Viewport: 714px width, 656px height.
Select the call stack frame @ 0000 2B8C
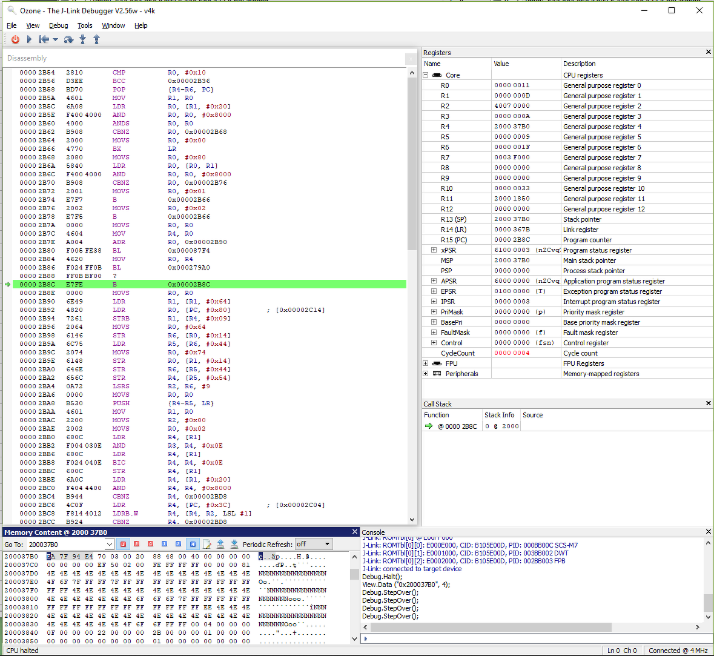click(457, 426)
